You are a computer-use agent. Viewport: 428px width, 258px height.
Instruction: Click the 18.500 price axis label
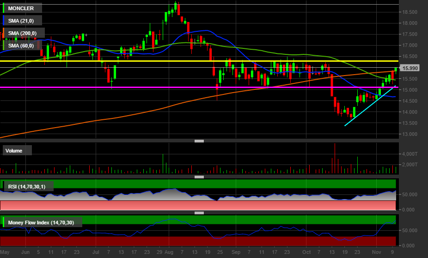pyautogui.click(x=410, y=12)
